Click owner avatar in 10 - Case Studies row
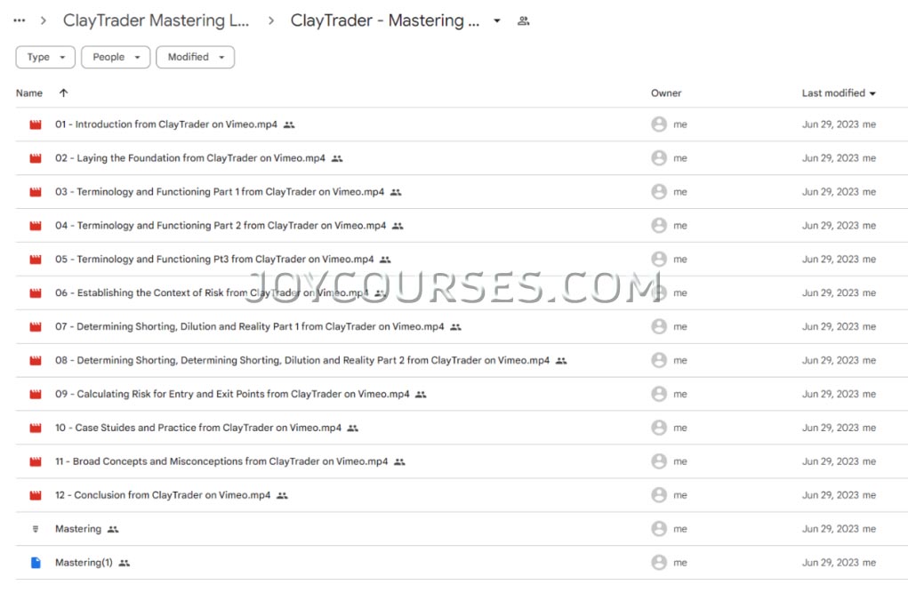 click(659, 428)
